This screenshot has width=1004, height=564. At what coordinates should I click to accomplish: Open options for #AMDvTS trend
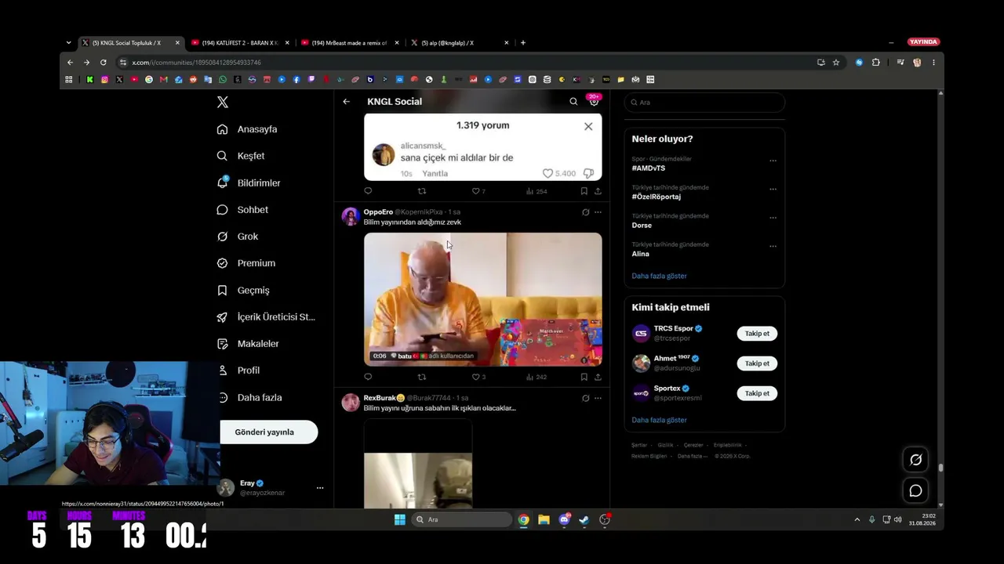[x=773, y=161]
